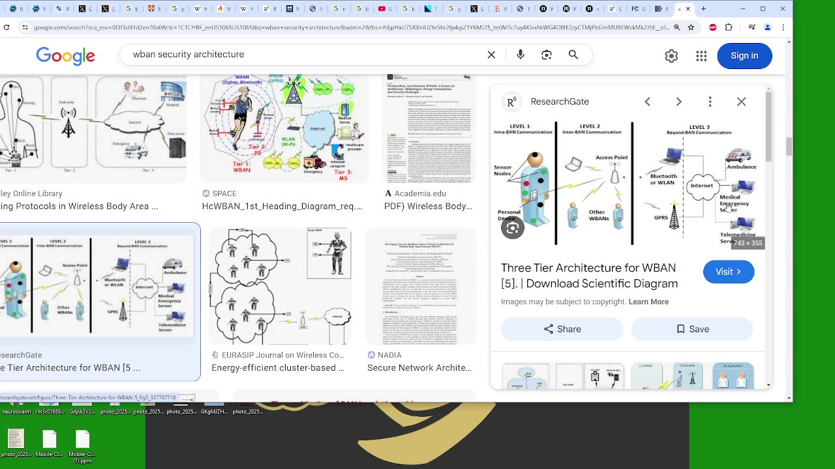Screen dimensions: 835x469
Task: Clear the search box text
Action: pyautogui.click(x=491, y=55)
